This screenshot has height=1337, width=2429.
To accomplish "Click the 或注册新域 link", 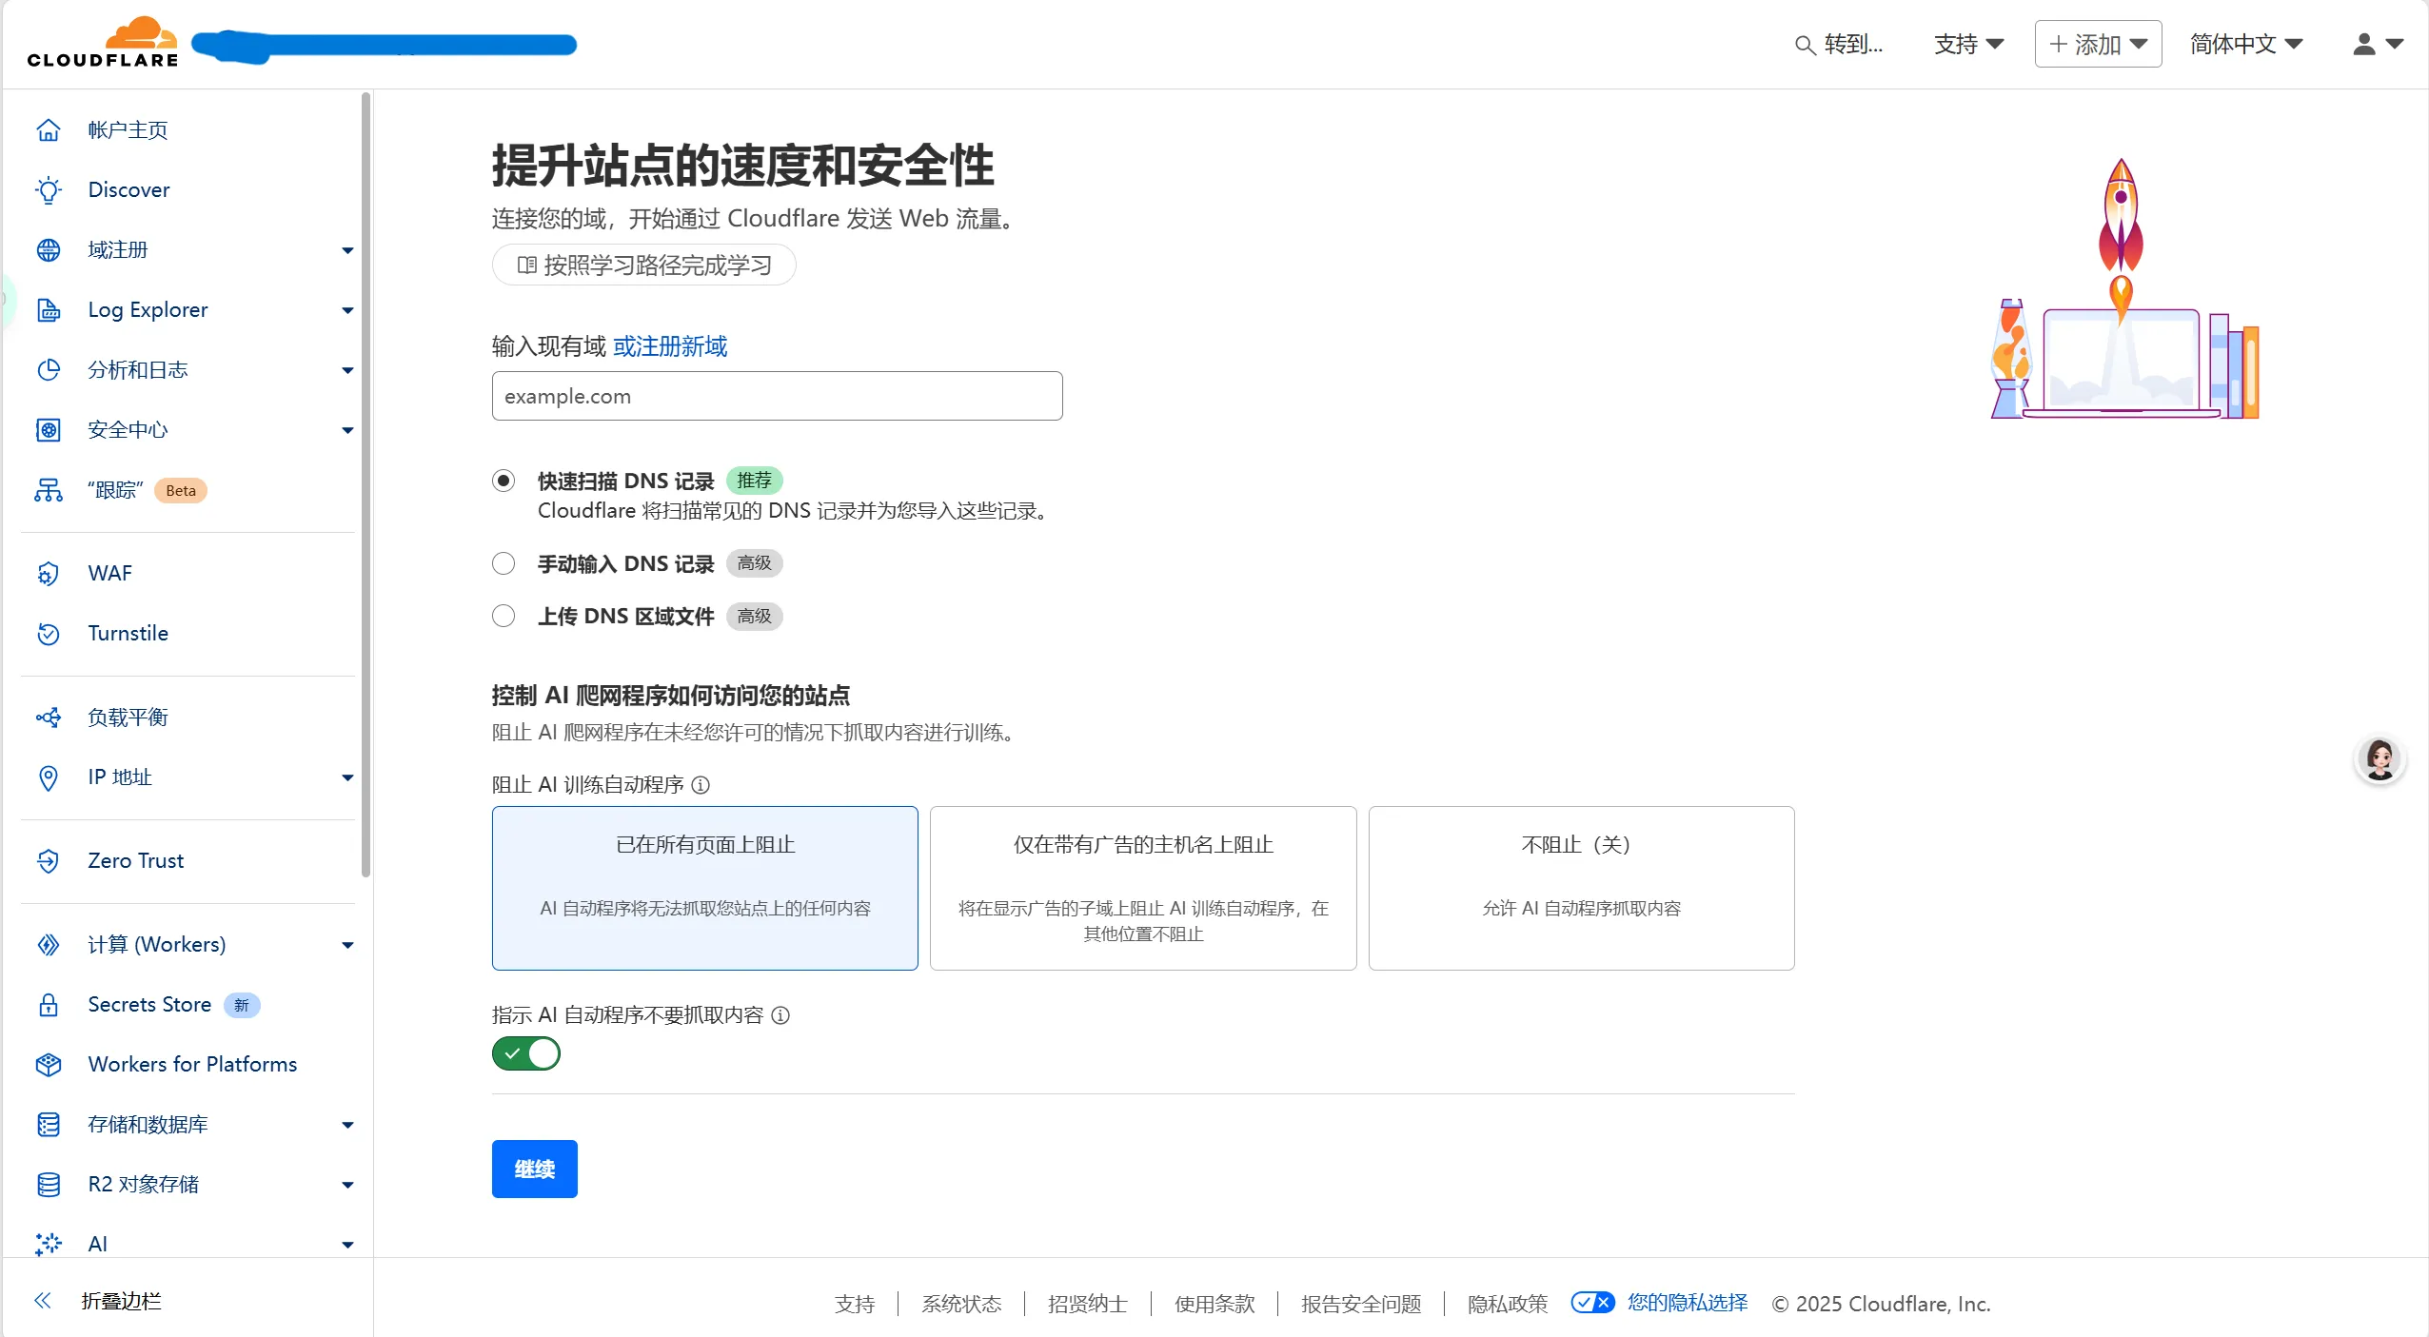I will 670,346.
